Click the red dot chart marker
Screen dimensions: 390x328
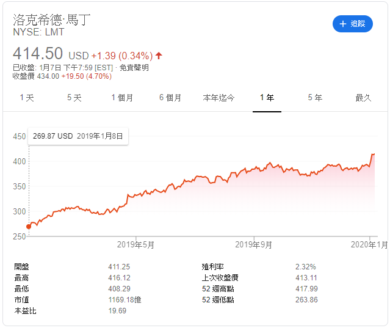click(29, 227)
